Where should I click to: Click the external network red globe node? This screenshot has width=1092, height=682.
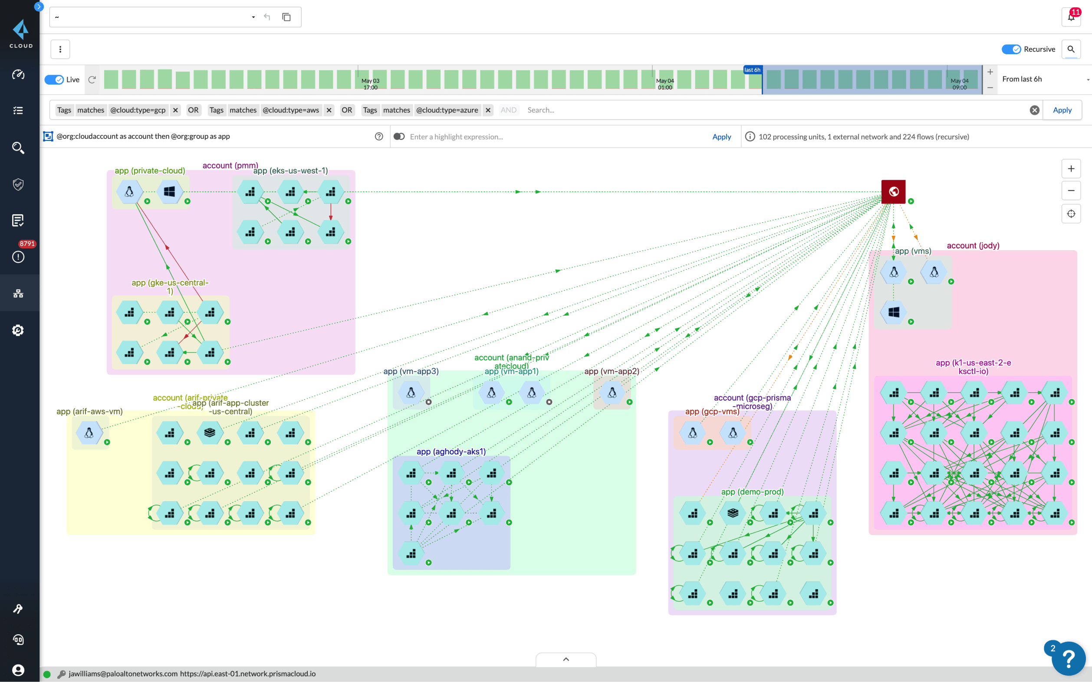(x=893, y=191)
